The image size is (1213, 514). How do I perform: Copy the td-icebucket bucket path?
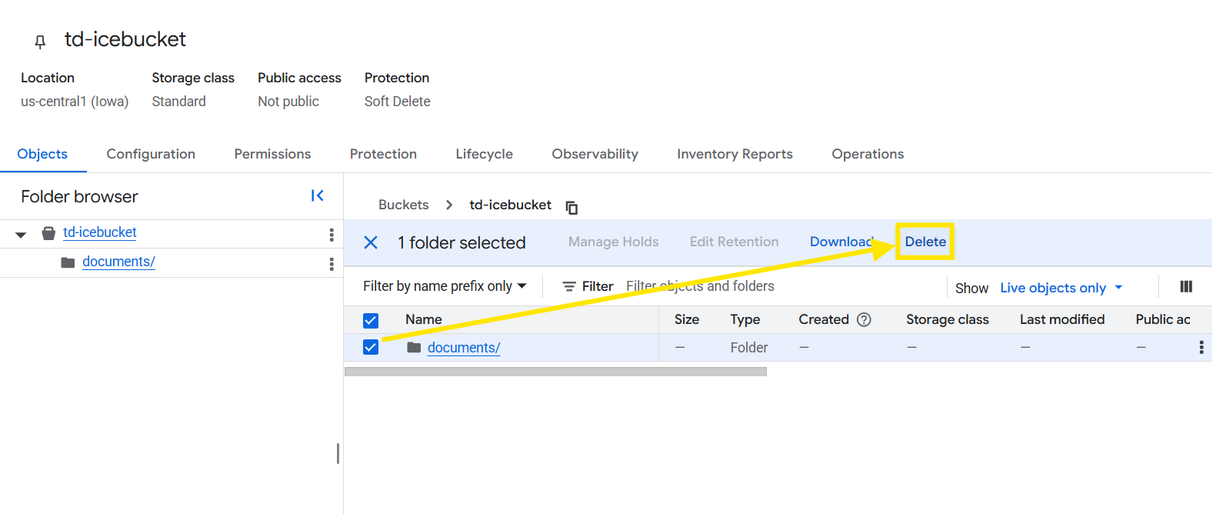coord(572,207)
